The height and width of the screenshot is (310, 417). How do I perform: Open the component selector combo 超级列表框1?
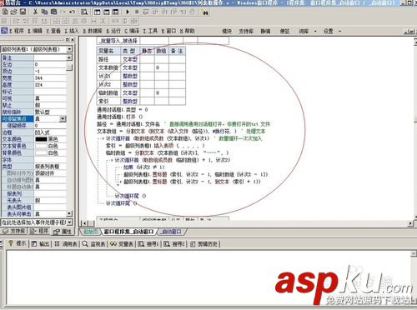(x=37, y=49)
